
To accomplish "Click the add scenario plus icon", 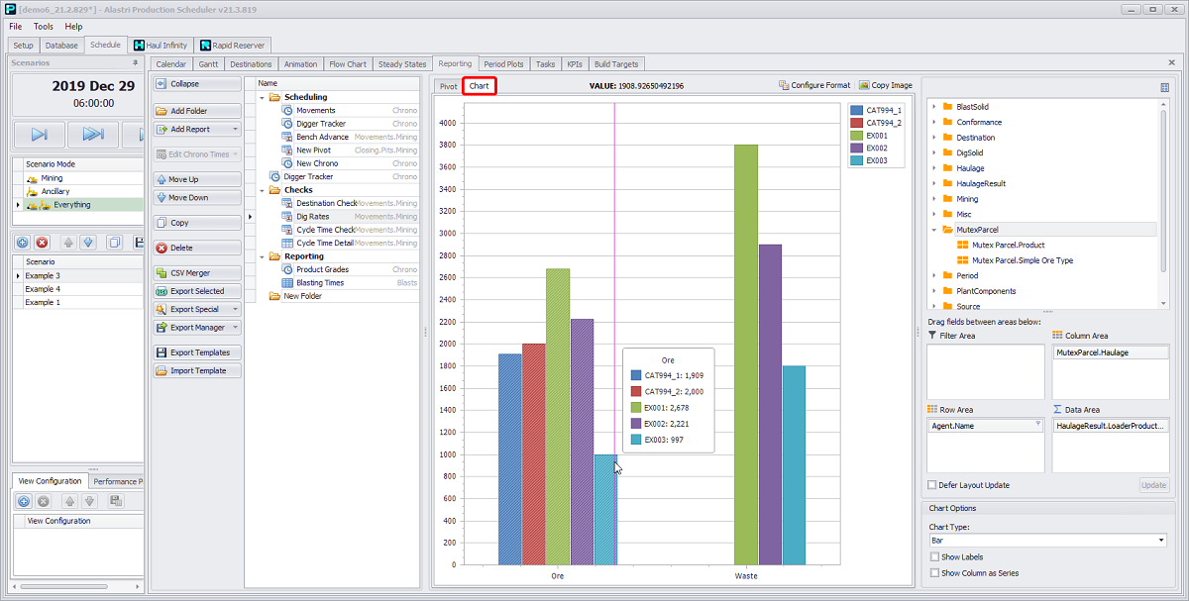I will (x=24, y=243).
